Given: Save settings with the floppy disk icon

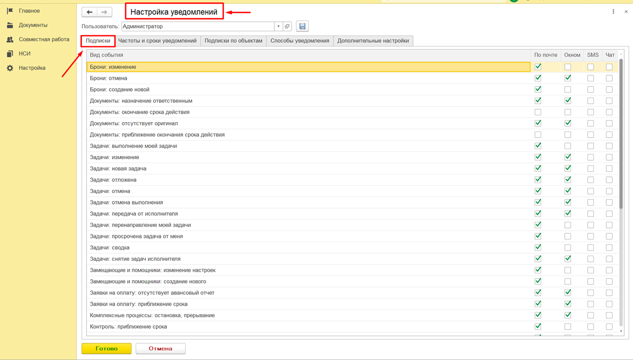Looking at the screenshot, I should [x=302, y=26].
